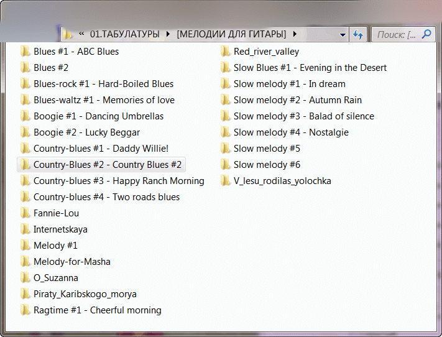442x337 pixels.
Task: Select 'Blues-rock #1 - Hard-Boiled Blues' name
Action: coord(103,84)
